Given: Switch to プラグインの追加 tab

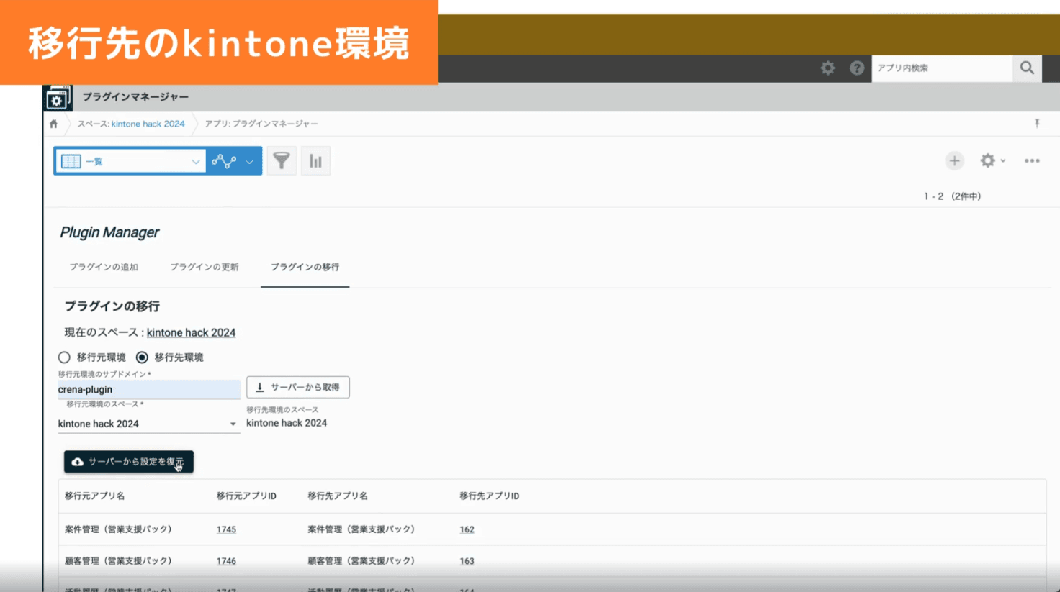Looking at the screenshot, I should click(x=104, y=267).
